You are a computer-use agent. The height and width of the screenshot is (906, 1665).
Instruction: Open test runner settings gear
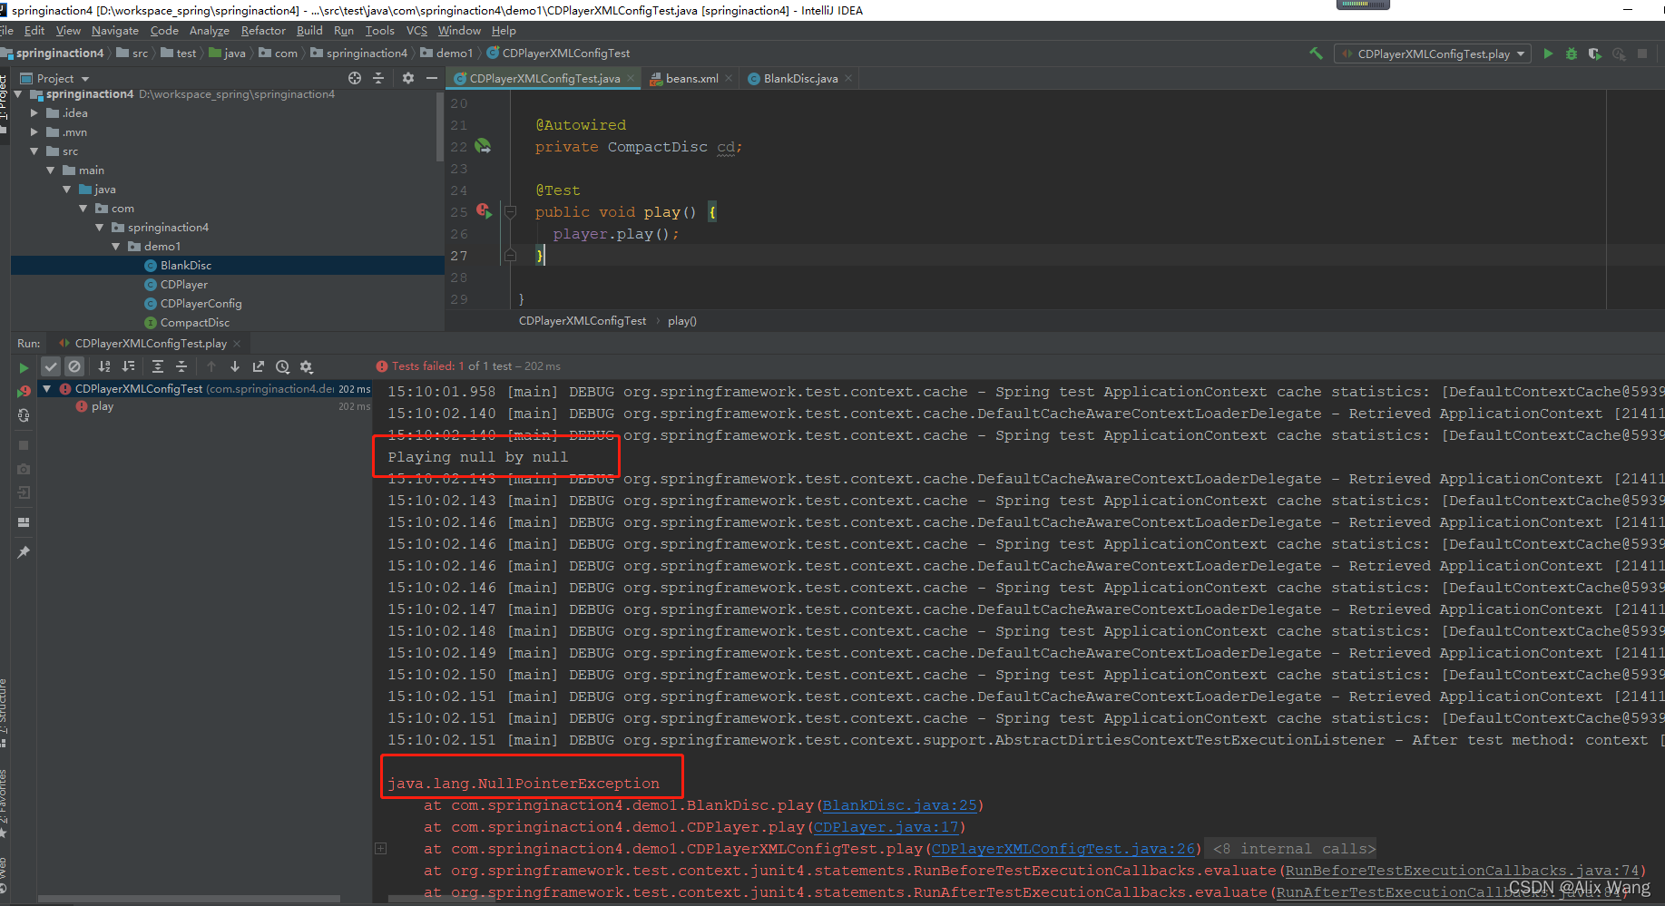point(307,366)
